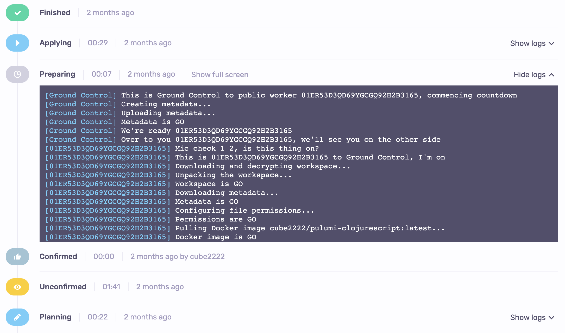565x333 pixels.
Task: Click the chevron next to Show logs for Applying
Action: pos(551,44)
